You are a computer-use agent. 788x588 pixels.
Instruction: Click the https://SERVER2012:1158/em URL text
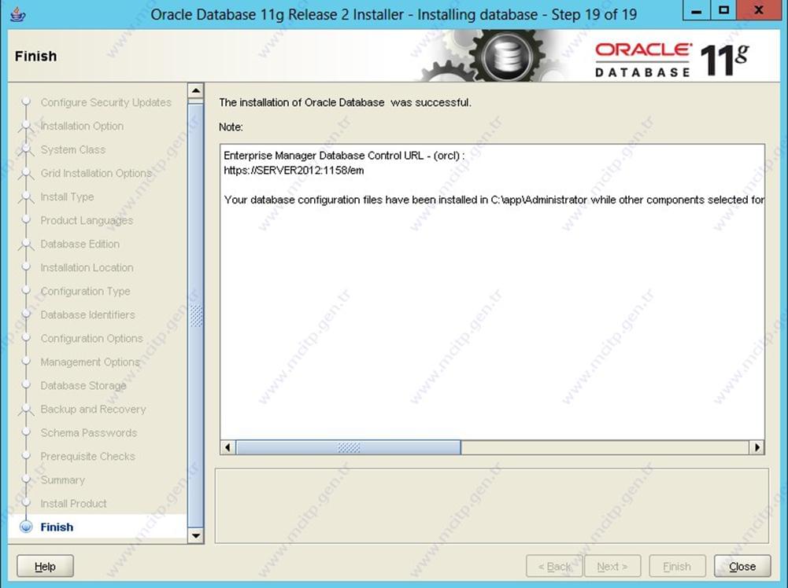pyautogui.click(x=294, y=170)
